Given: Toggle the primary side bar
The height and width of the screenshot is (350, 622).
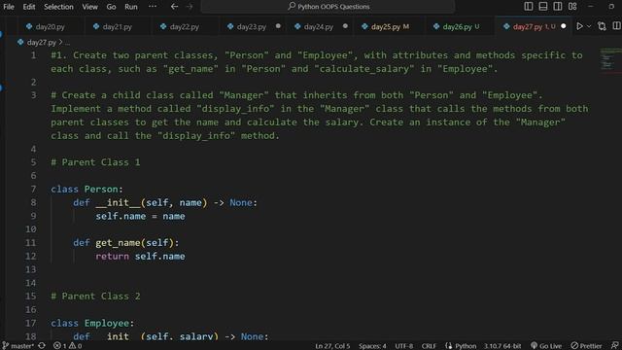Looking at the screenshot, I should point(529,7).
